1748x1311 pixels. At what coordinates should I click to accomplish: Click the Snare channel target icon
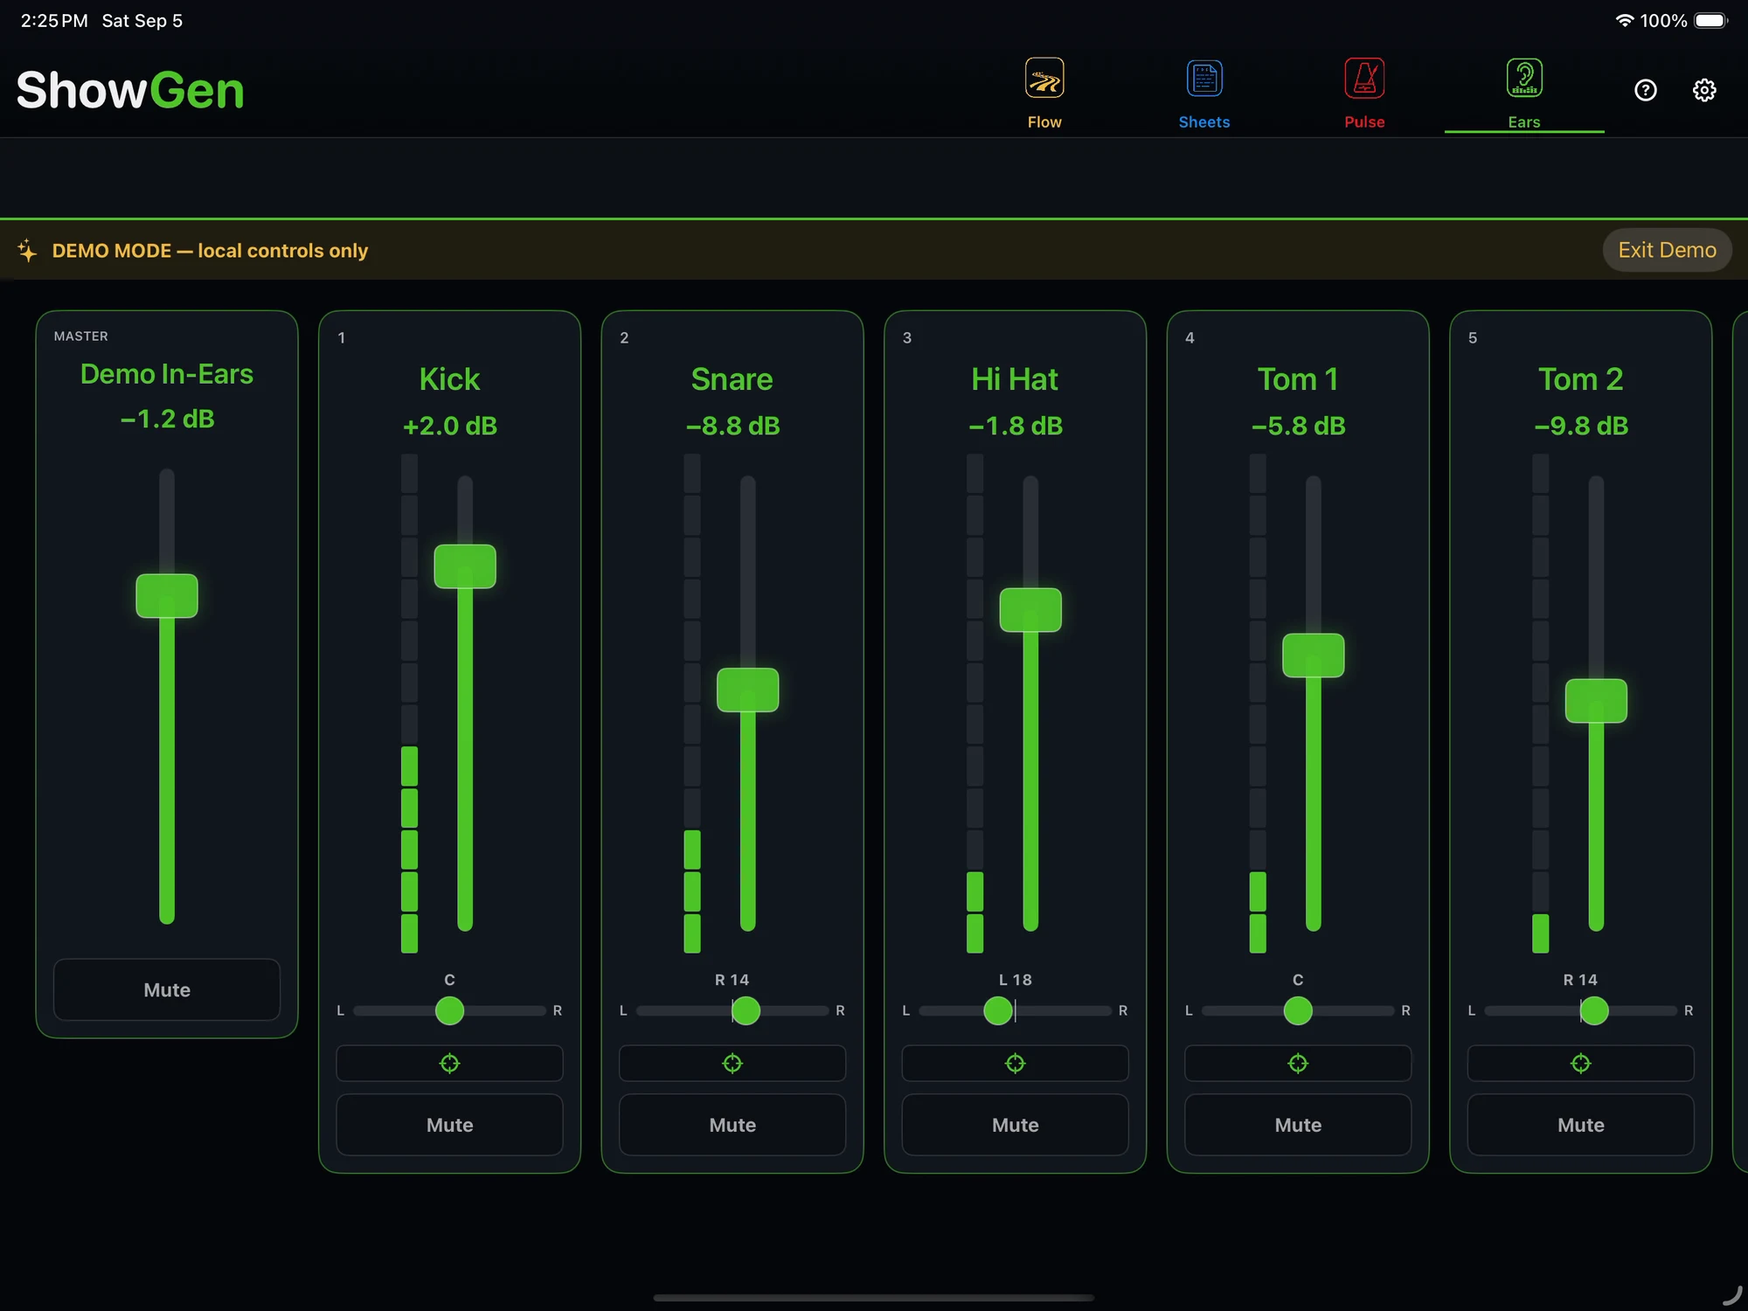pos(732,1063)
